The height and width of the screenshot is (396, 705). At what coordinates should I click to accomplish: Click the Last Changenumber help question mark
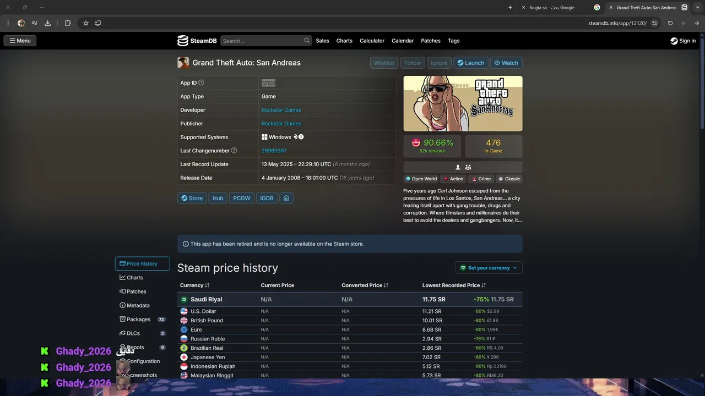pos(234,151)
